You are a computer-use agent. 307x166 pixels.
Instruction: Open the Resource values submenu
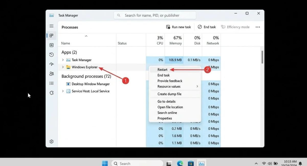[x=175, y=87]
